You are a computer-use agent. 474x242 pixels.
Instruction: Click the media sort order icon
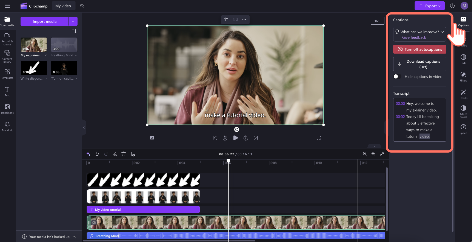74,31
